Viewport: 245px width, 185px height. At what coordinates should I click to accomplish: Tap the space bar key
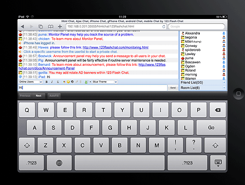(120, 163)
